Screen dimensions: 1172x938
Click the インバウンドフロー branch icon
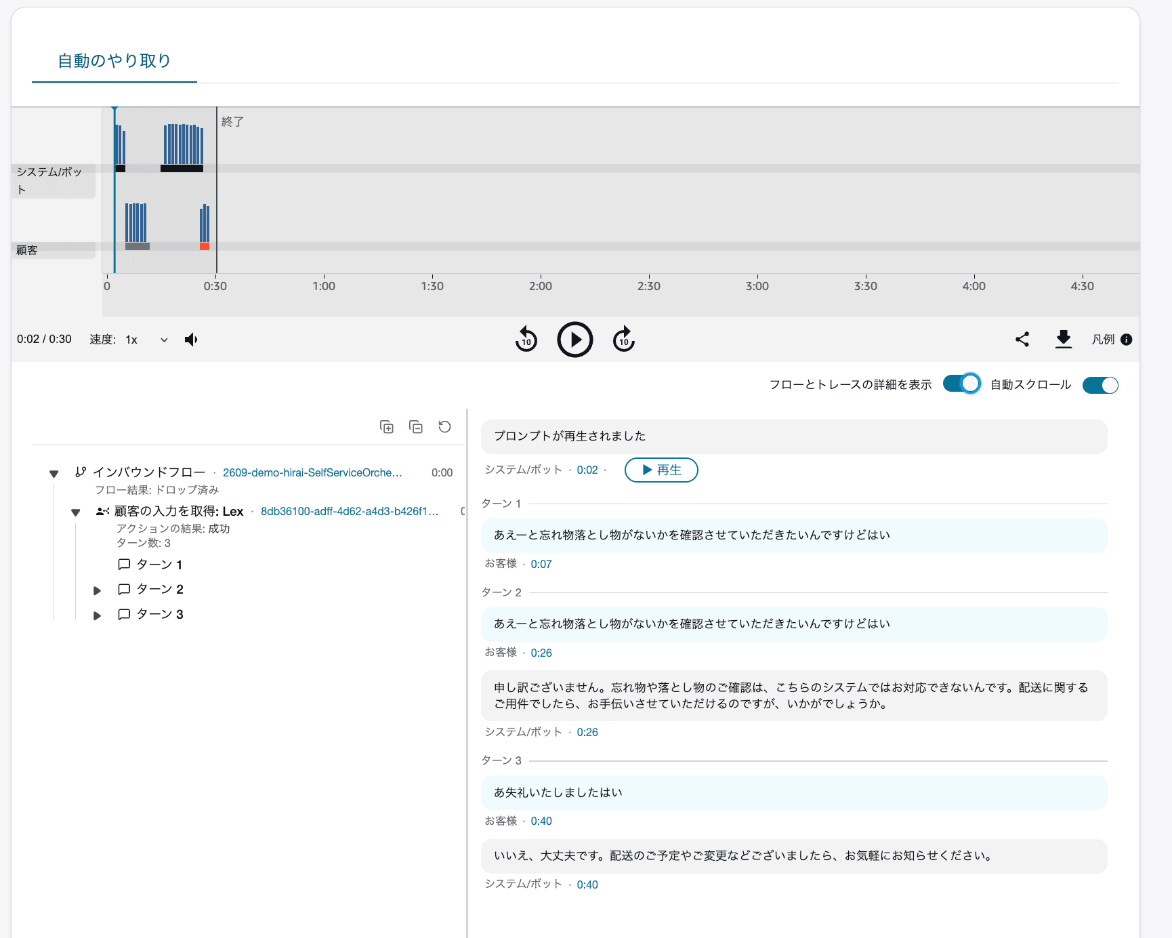click(x=81, y=472)
